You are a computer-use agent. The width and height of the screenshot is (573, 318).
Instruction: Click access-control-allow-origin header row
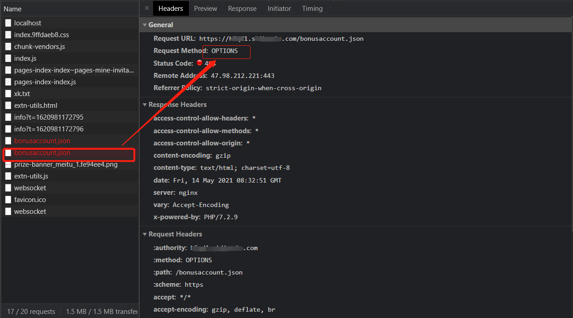202,143
